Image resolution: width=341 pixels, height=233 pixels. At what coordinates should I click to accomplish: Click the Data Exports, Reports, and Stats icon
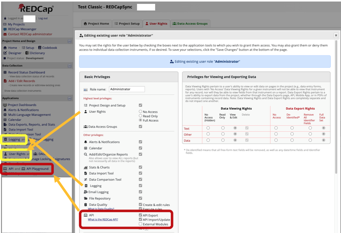[5, 125]
